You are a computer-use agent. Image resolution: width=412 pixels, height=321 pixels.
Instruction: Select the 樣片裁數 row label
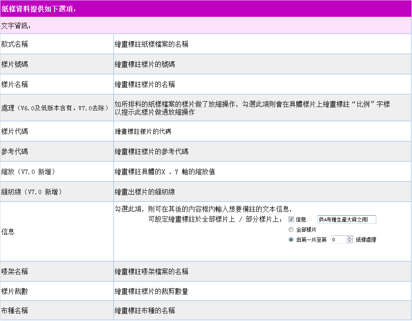coord(15,291)
